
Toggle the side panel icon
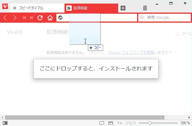[5, 123]
